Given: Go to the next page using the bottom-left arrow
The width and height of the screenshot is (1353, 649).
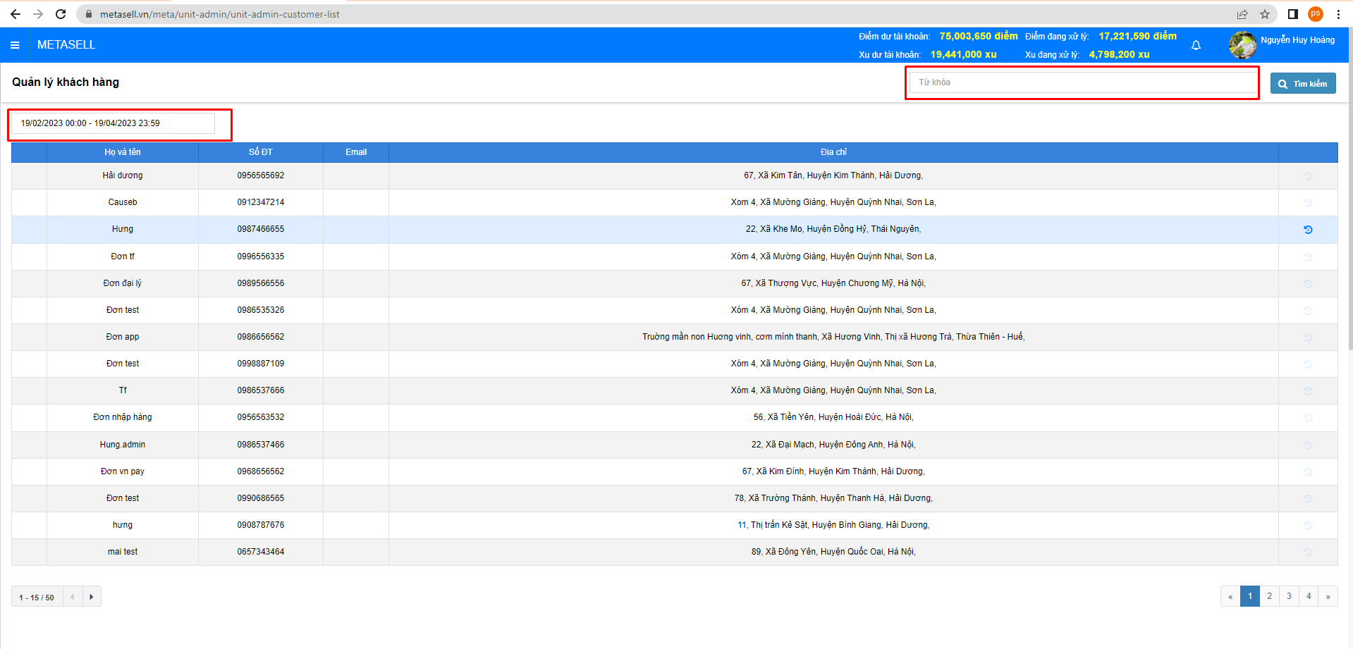Looking at the screenshot, I should tap(92, 597).
